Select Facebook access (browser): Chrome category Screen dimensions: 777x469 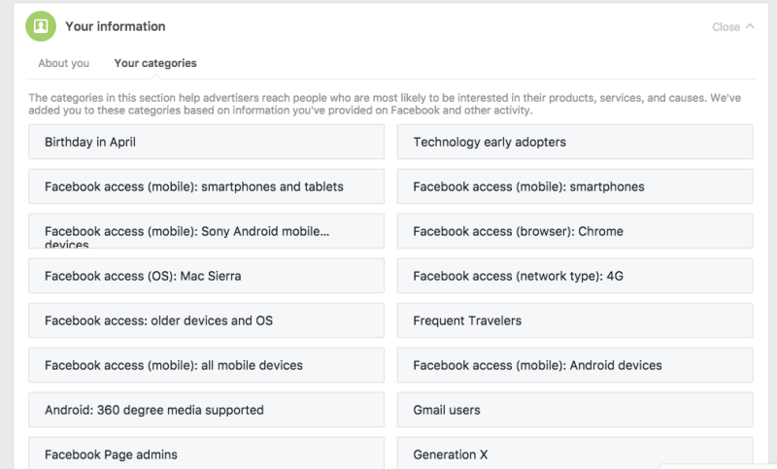pos(574,231)
